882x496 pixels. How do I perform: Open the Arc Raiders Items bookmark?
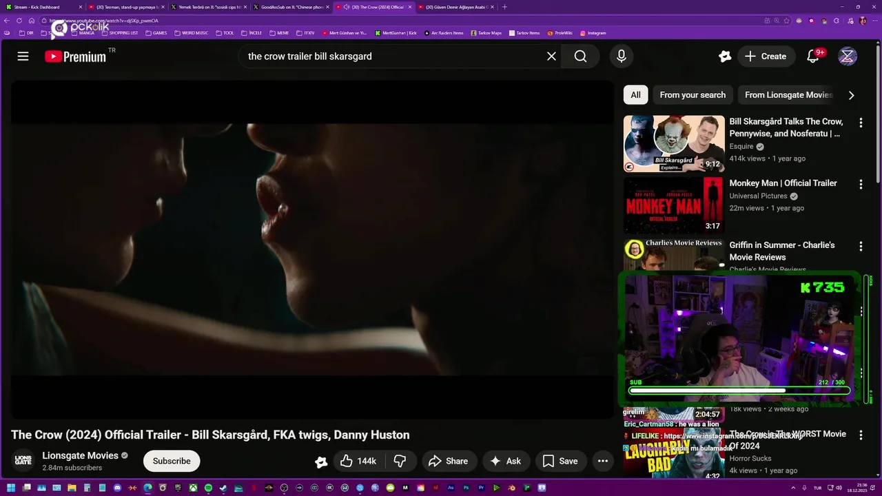pyautogui.click(x=444, y=33)
